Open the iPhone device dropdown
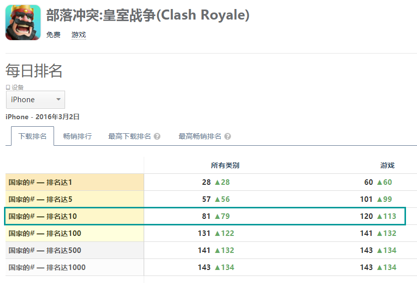Image resolution: width=417 pixels, height=283 pixels. [36, 100]
